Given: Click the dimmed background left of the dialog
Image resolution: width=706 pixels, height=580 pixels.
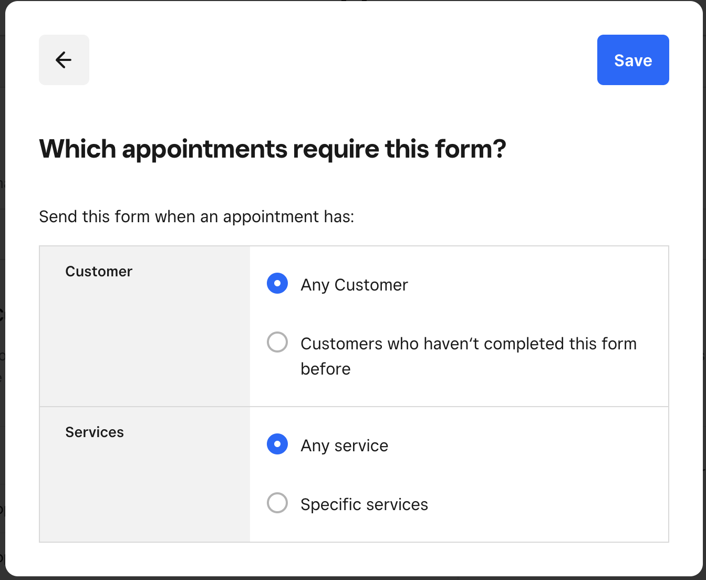Looking at the screenshot, I should click(2, 289).
